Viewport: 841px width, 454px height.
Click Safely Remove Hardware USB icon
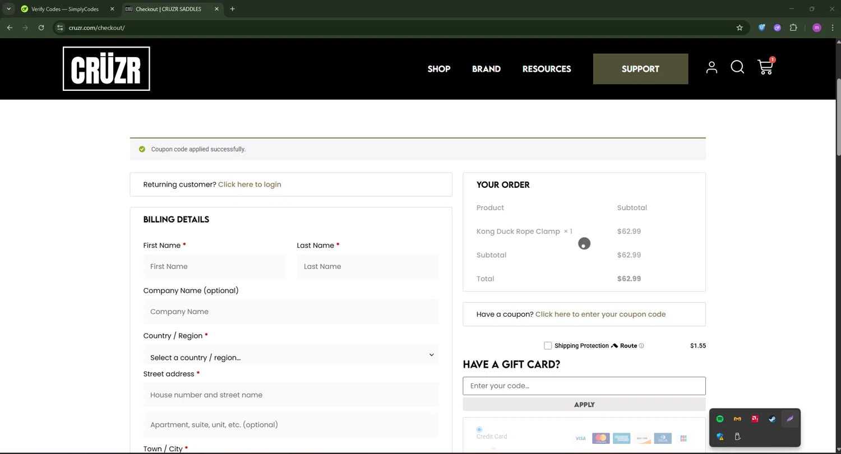[737, 437]
